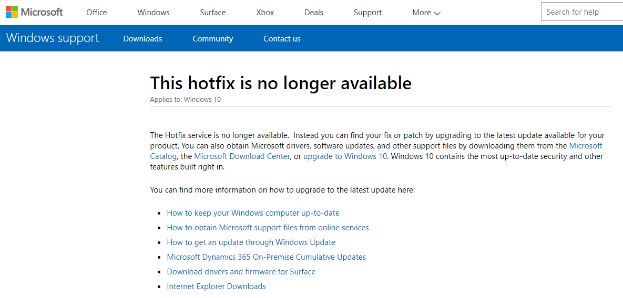
Task: Open Microsoft Dynamics 365 On-Premise Cumulative Updates
Action: (266, 257)
